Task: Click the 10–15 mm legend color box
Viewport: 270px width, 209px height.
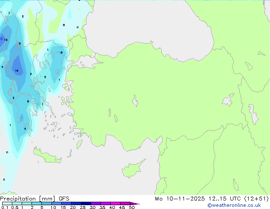Action: (x=56, y=203)
